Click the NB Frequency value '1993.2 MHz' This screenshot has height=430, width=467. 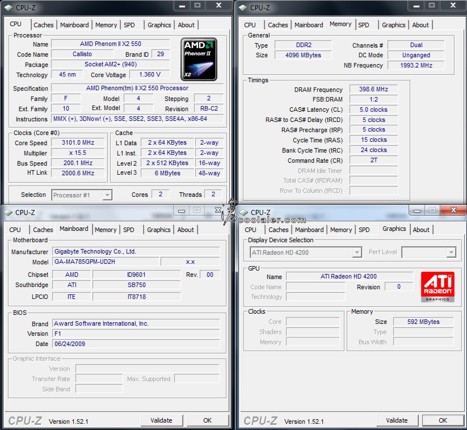(416, 65)
